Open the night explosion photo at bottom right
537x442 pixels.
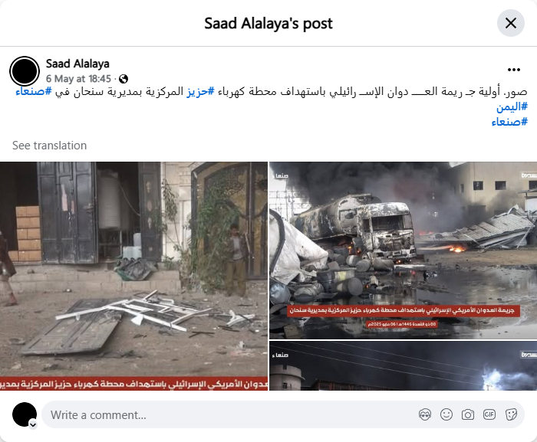coord(403,365)
